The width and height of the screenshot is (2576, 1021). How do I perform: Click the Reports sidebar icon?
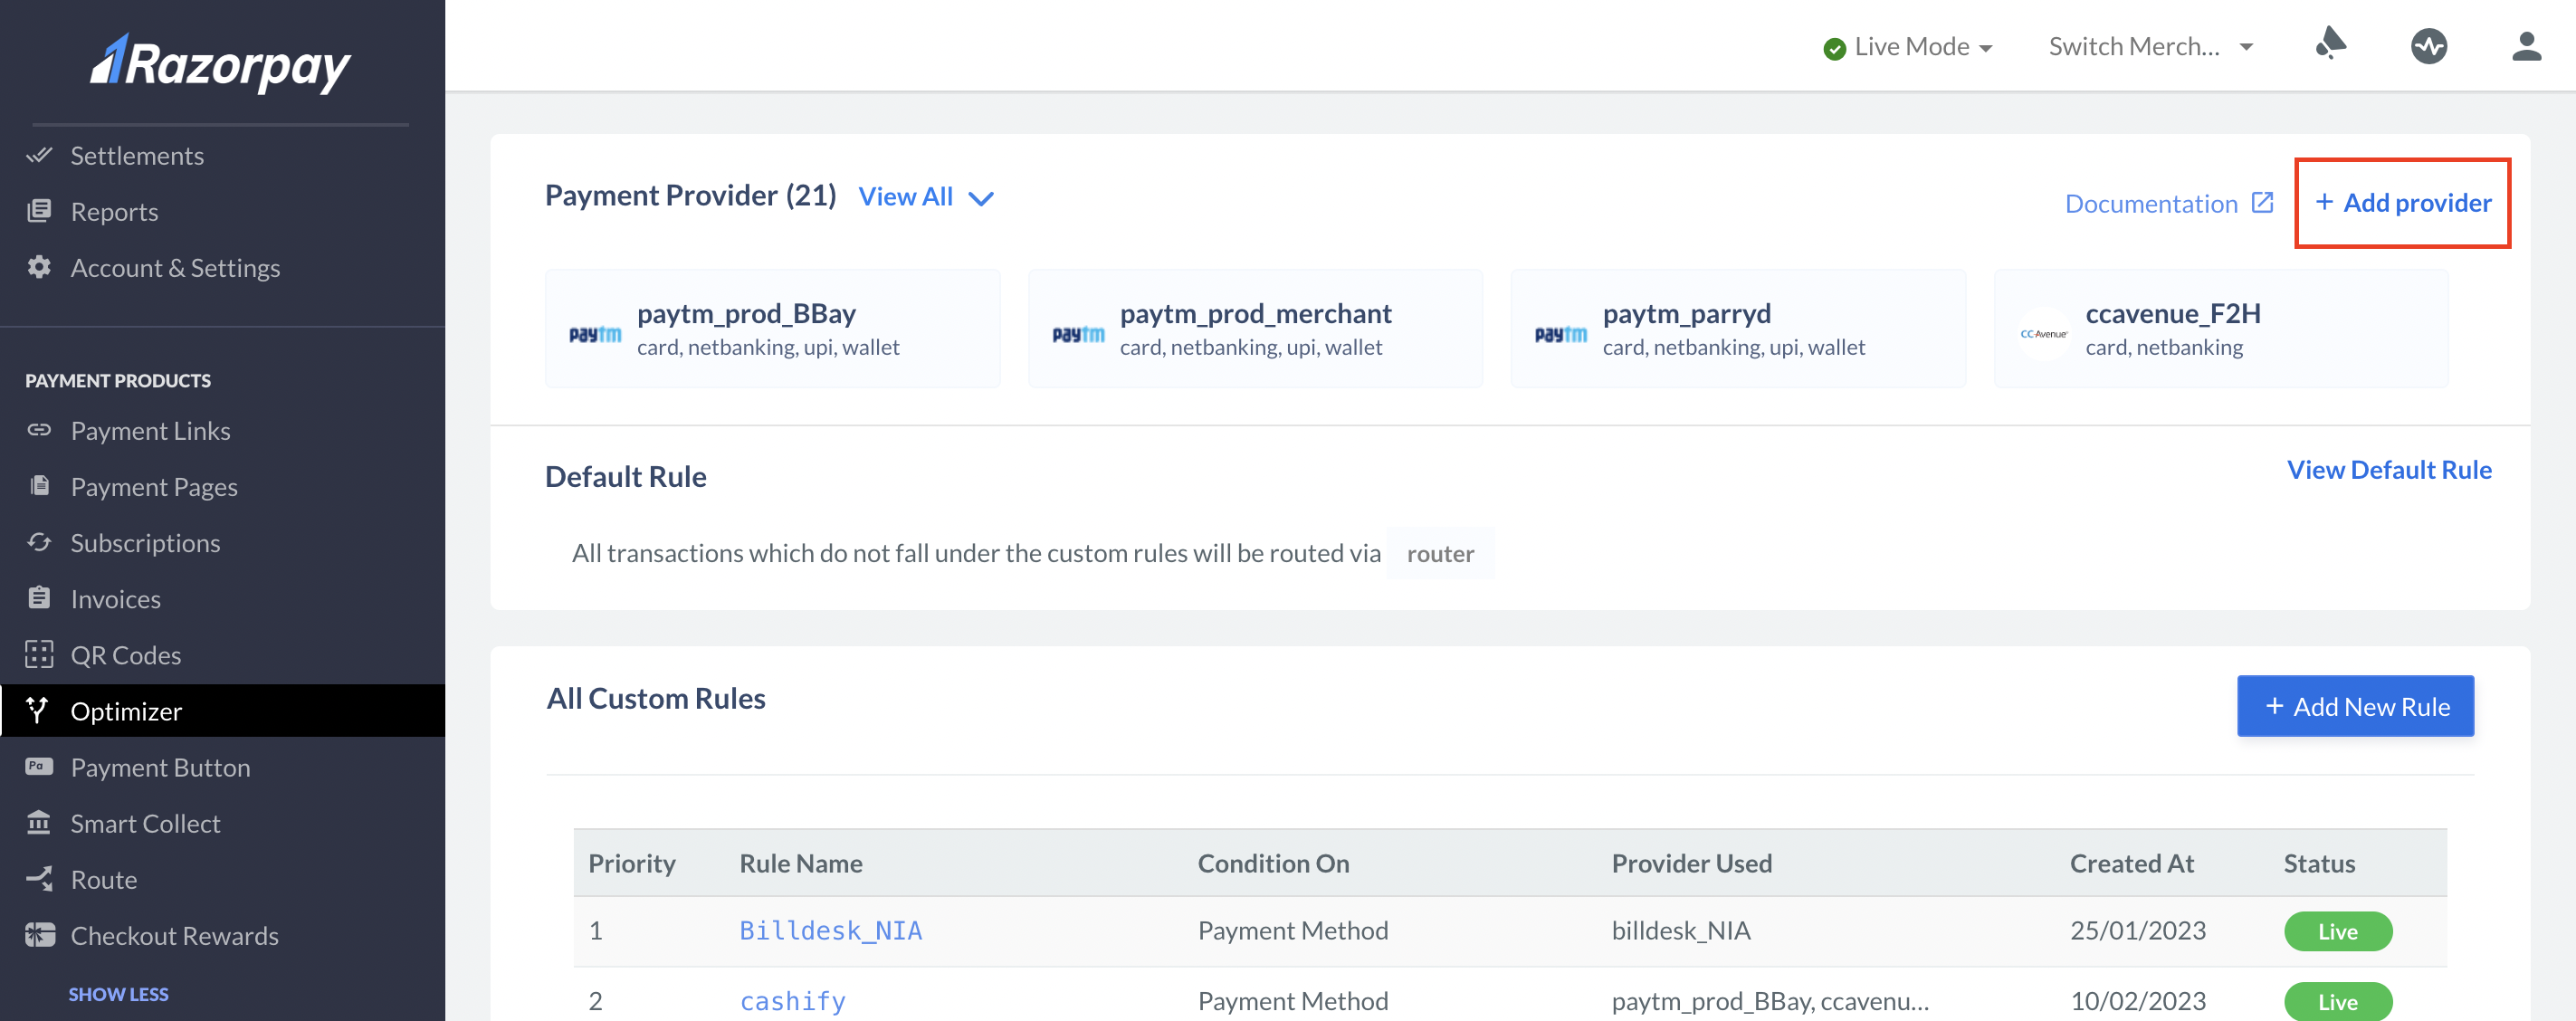39,211
